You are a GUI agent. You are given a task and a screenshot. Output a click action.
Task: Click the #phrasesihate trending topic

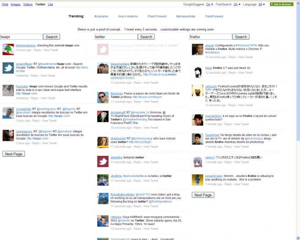[x=186, y=16]
